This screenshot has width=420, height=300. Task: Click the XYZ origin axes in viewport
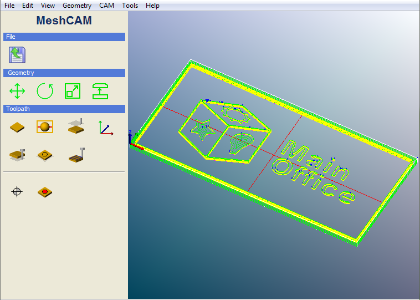pos(136,140)
